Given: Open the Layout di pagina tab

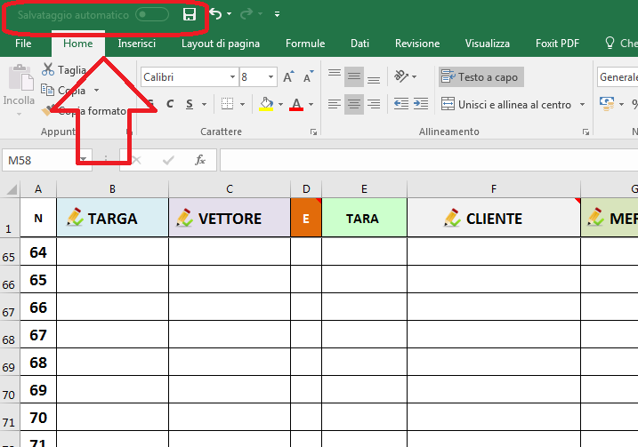Looking at the screenshot, I should click(x=221, y=43).
